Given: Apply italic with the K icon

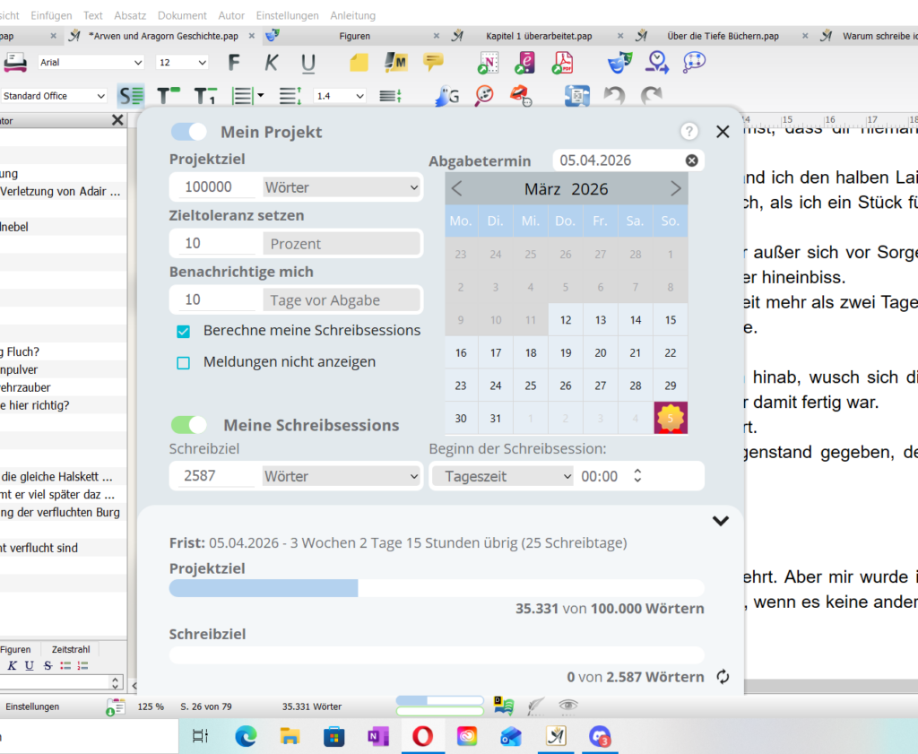Looking at the screenshot, I should click(272, 63).
